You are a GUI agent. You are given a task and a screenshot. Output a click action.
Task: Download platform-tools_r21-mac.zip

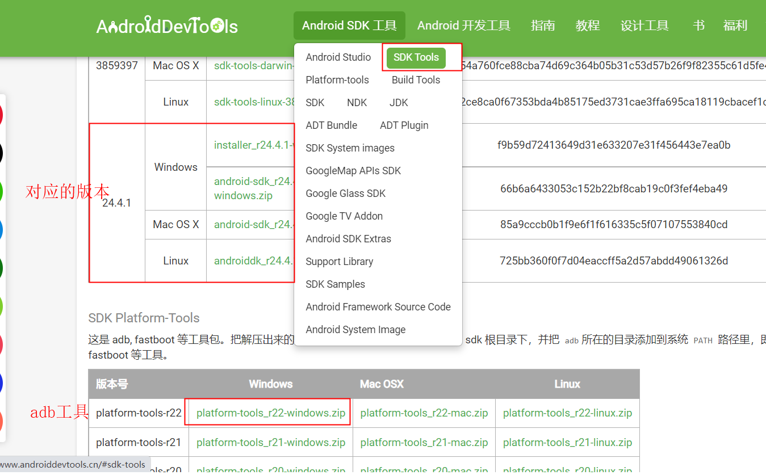[424, 443]
